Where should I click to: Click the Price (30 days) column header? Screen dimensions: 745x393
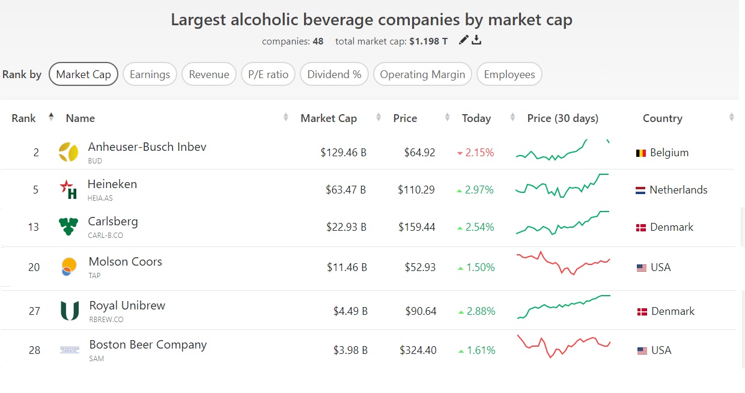pos(563,118)
